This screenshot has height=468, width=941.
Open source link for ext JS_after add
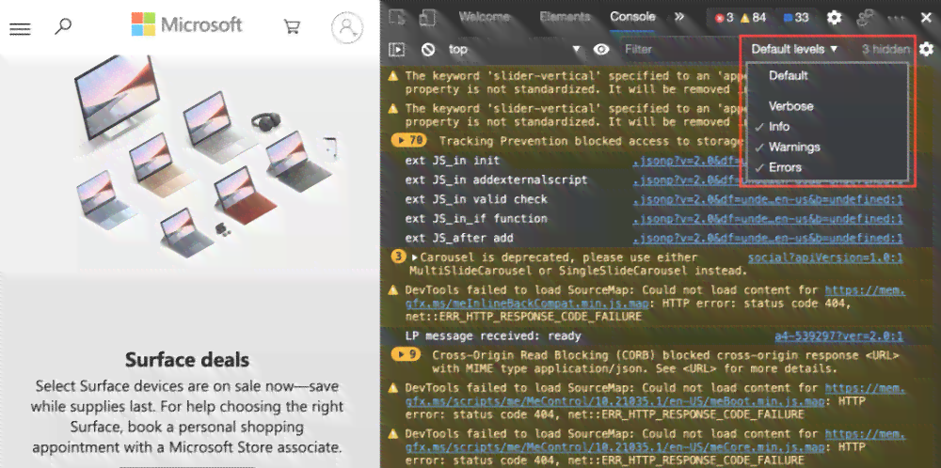point(768,238)
